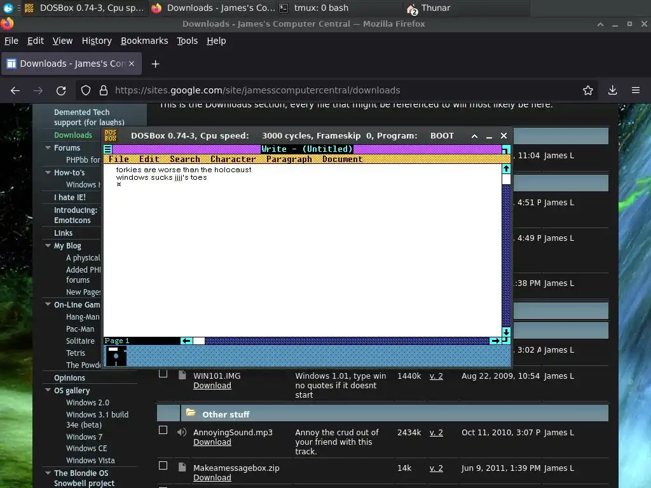Image resolution: width=651 pixels, height=488 pixels.
Task: Click the Makeamessagebox.zip file icon
Action: point(182,467)
